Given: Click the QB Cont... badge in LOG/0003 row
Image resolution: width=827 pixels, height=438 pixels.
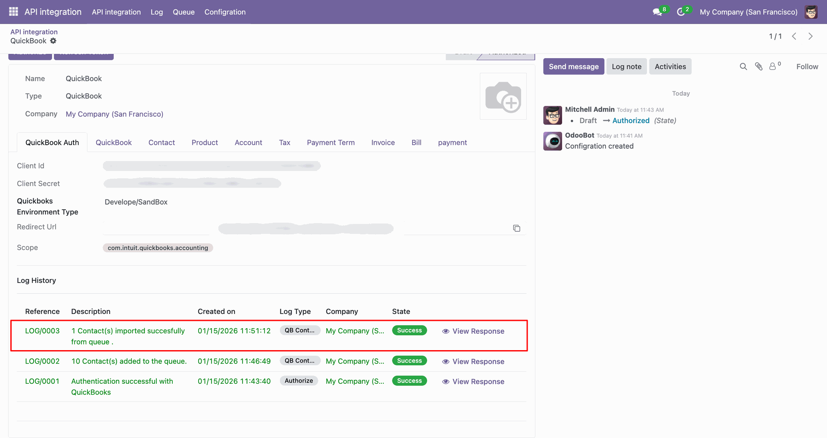Looking at the screenshot, I should [x=300, y=330].
